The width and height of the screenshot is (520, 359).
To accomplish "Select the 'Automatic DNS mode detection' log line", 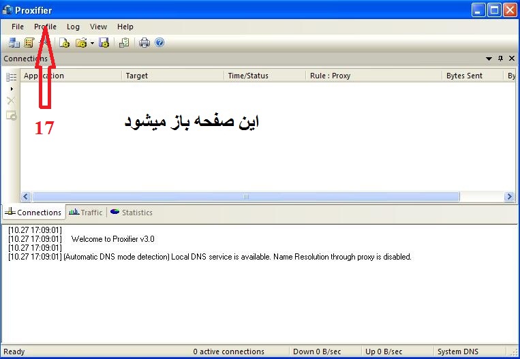I will click(x=210, y=257).
